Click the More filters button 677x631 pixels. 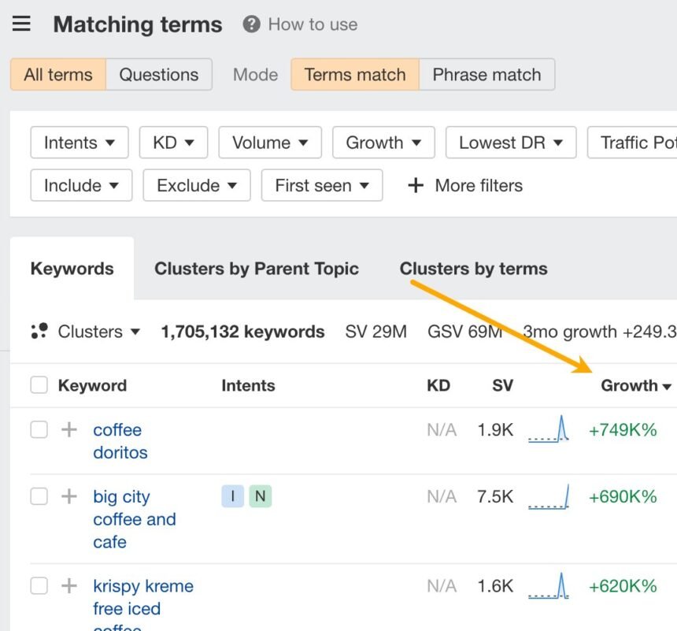pos(464,186)
